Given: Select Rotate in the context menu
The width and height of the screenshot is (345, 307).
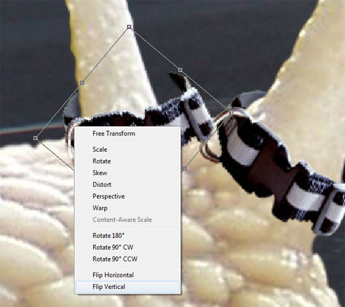Looking at the screenshot, I should pyautogui.click(x=127, y=161).
